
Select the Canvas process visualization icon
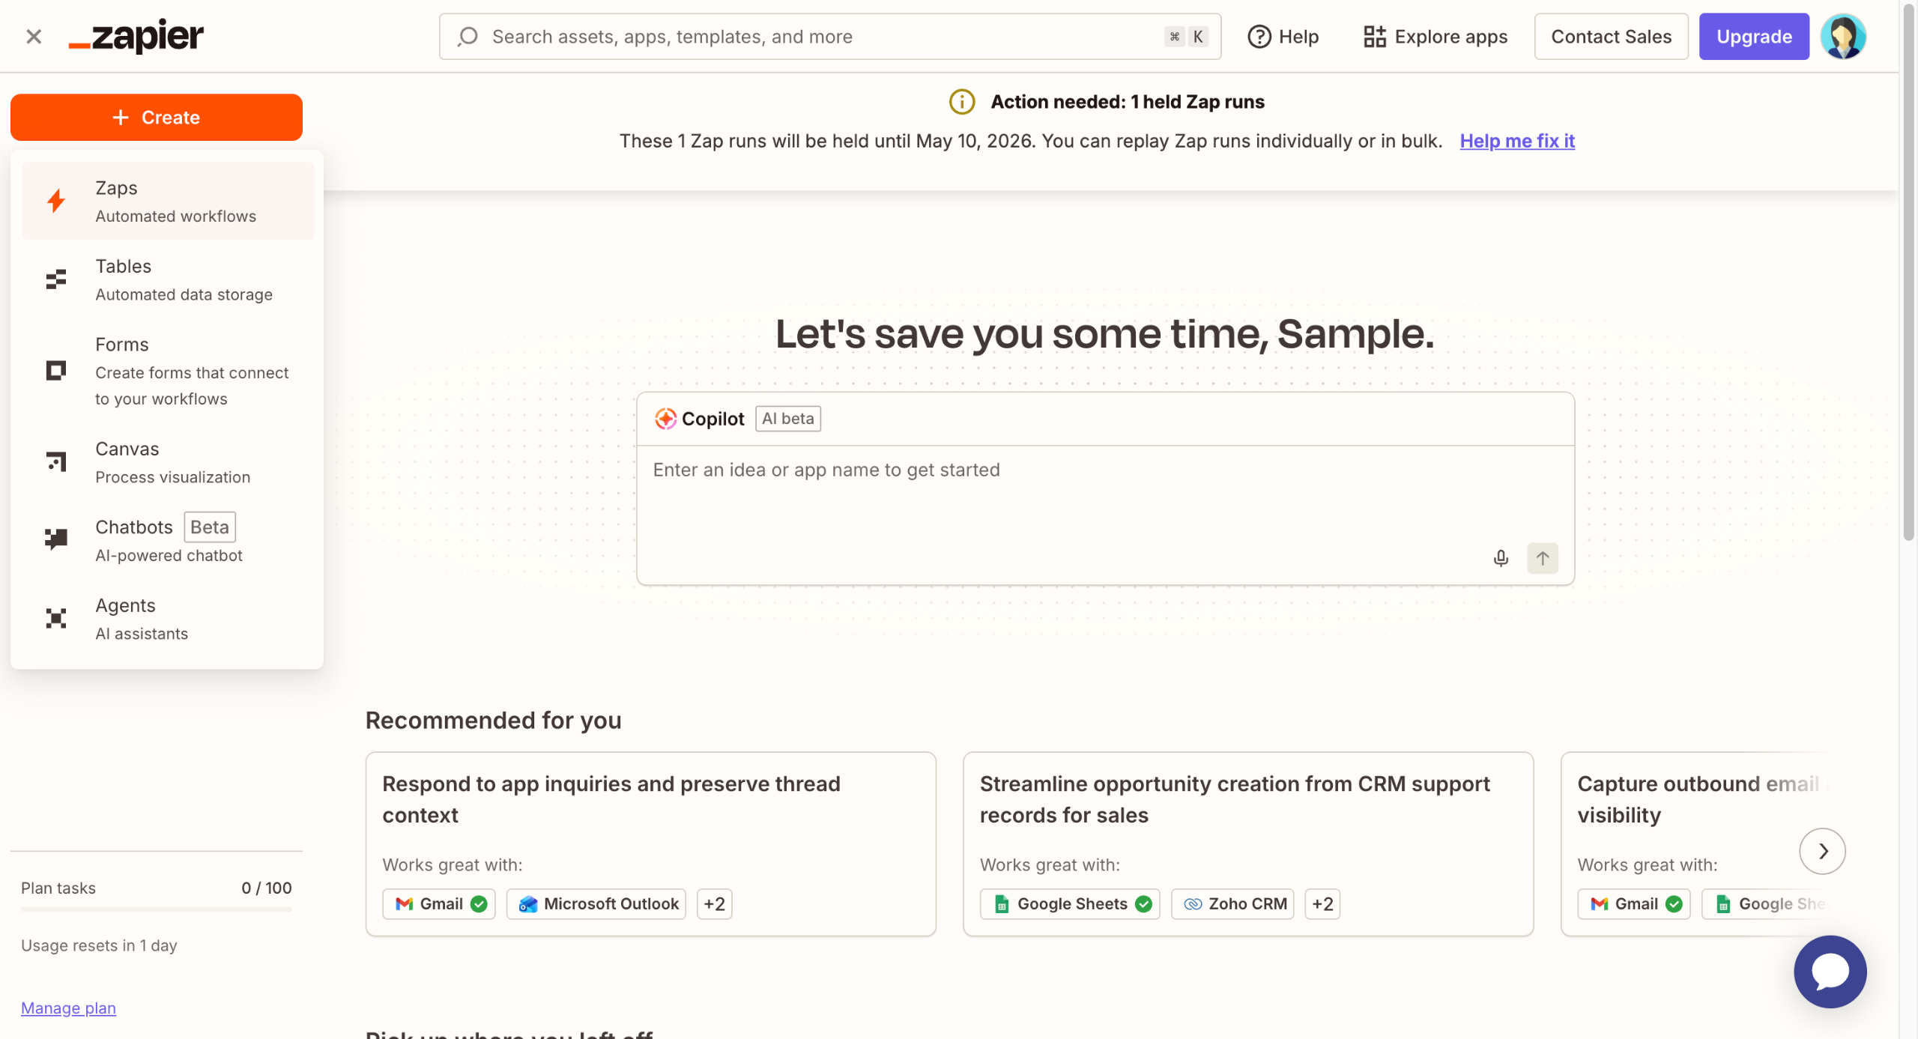pyautogui.click(x=56, y=461)
